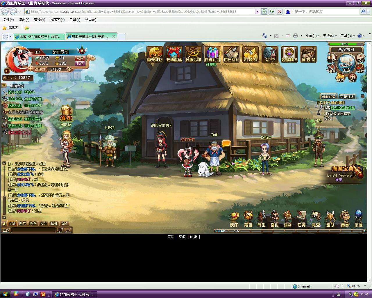
Task: Go to the 港口 port anchor icon
Action: pos(332,69)
